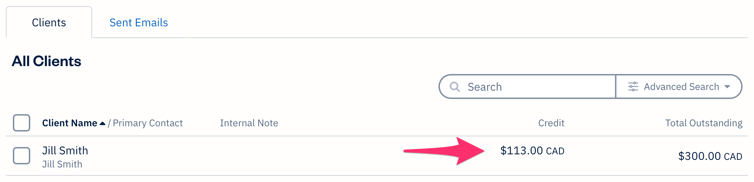Click the All Clients heading

[47, 61]
